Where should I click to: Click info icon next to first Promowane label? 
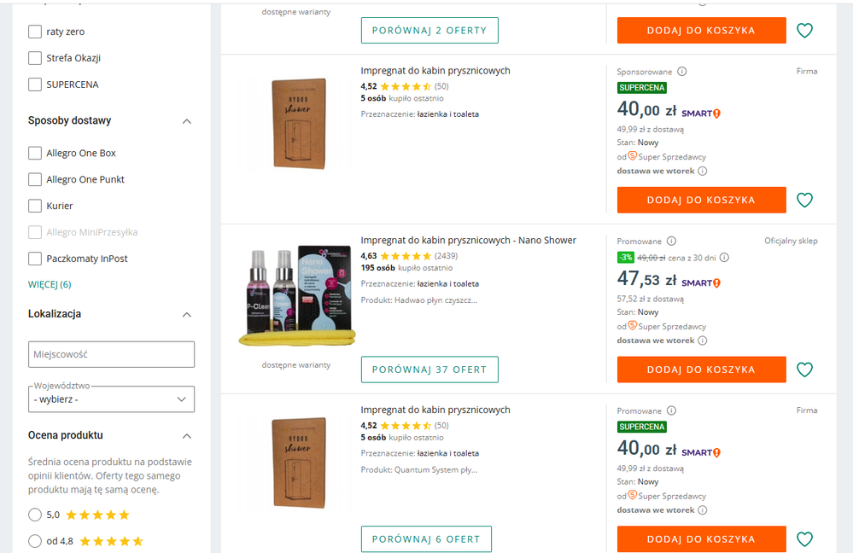(x=671, y=241)
